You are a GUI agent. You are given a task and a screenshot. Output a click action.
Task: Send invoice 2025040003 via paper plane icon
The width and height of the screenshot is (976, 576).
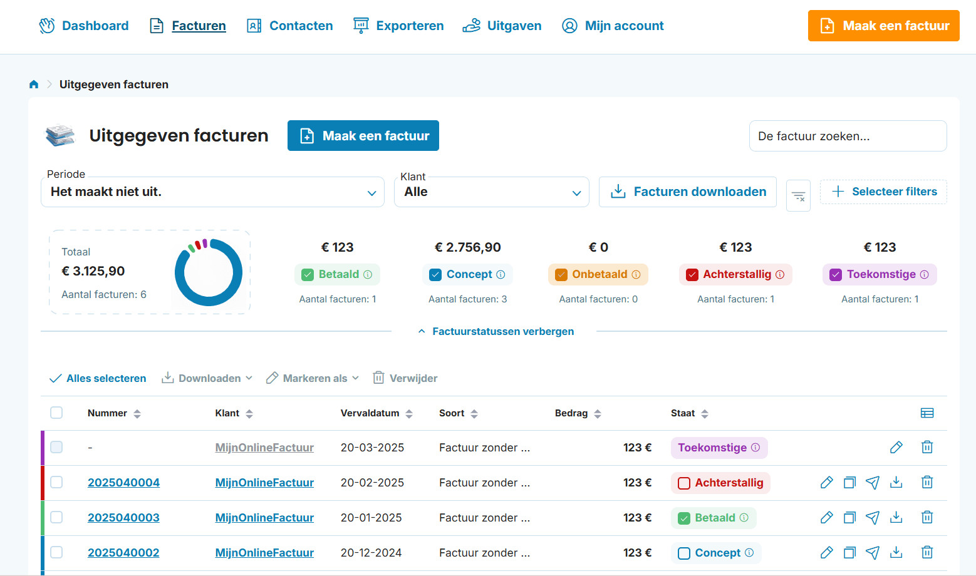click(873, 517)
